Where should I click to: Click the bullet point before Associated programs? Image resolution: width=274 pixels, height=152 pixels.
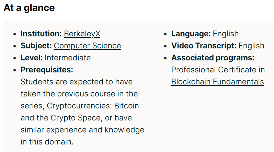[x=165, y=58]
